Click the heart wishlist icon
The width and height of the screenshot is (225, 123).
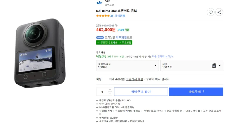(210, 12)
